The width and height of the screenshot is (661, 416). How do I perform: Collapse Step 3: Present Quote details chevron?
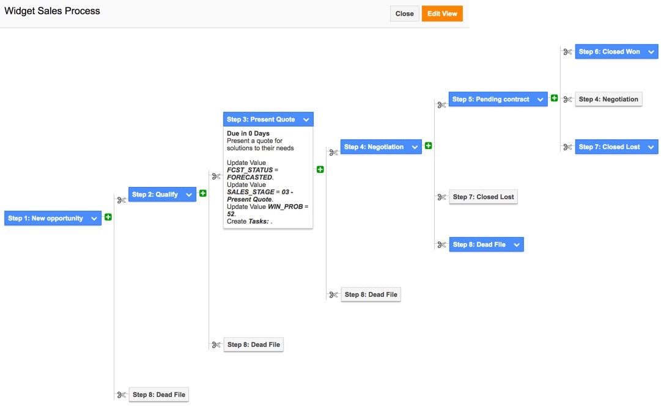click(x=306, y=120)
